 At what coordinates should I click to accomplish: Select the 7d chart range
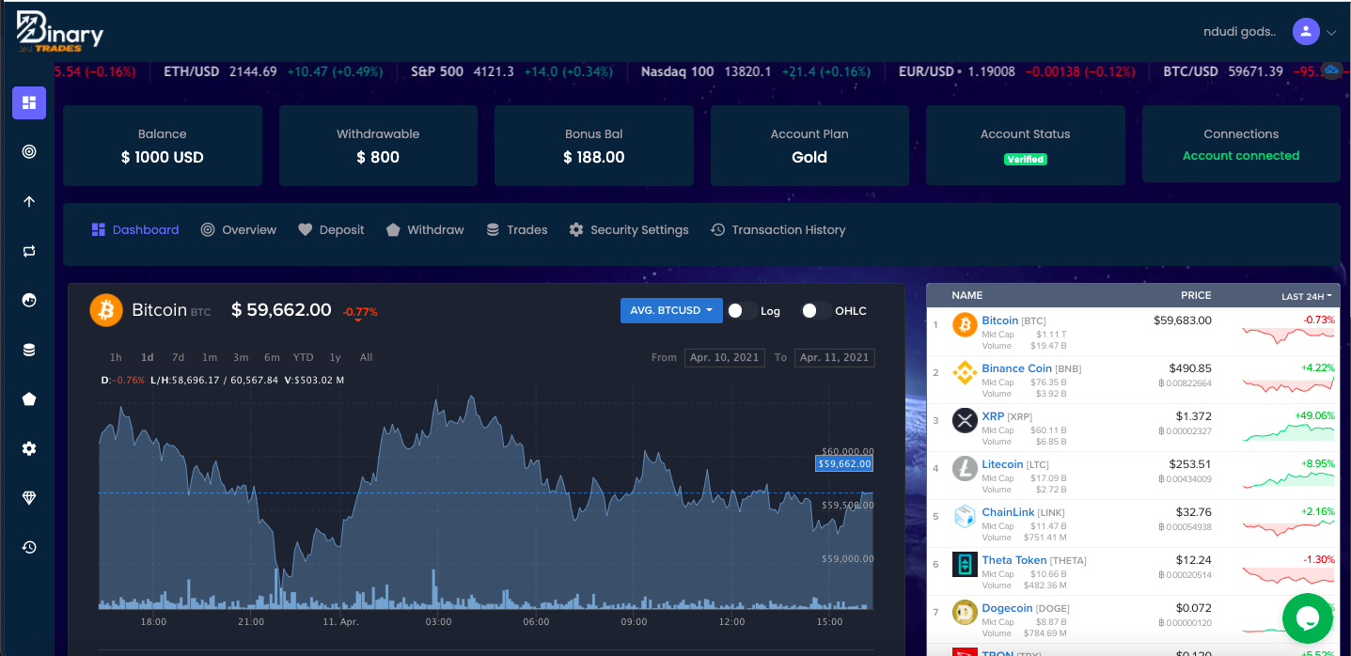[x=179, y=357]
